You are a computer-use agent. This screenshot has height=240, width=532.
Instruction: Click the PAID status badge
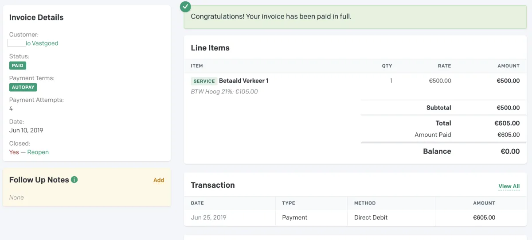[x=18, y=66]
